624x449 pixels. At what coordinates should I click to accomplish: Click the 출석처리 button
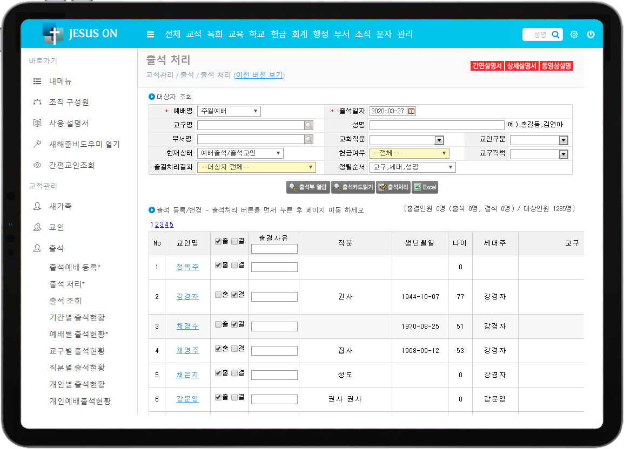pos(393,187)
